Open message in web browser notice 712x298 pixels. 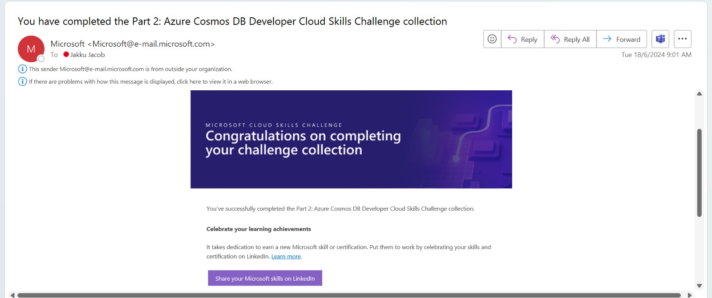[151, 82]
